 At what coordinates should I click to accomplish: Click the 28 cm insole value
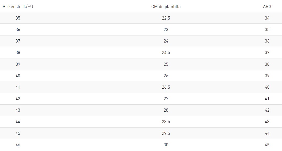pos(166,110)
